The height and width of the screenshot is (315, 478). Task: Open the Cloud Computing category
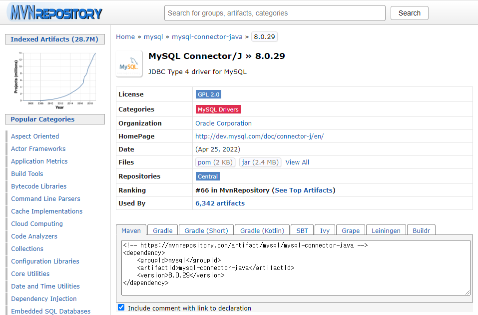click(37, 224)
